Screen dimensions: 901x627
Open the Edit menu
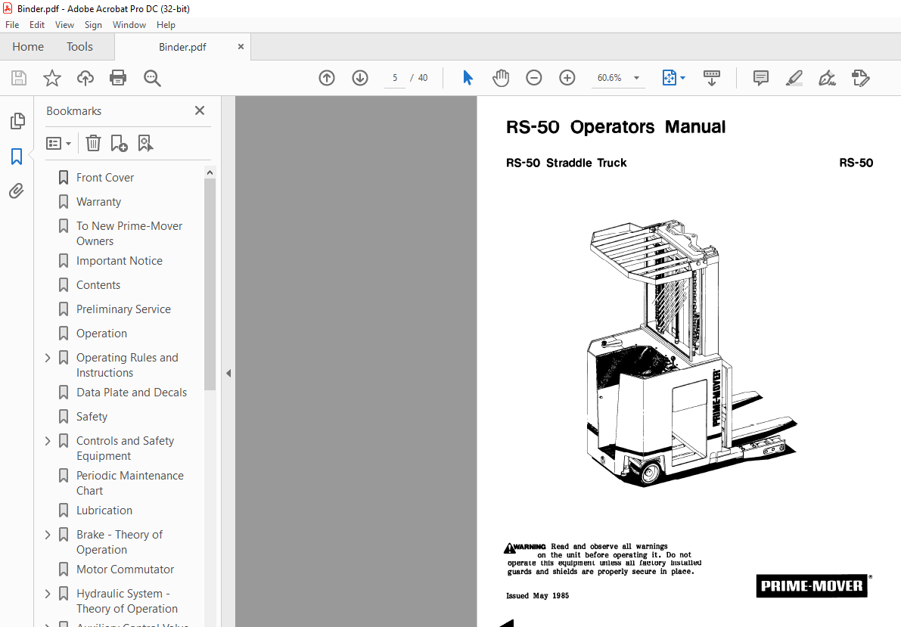tap(37, 25)
